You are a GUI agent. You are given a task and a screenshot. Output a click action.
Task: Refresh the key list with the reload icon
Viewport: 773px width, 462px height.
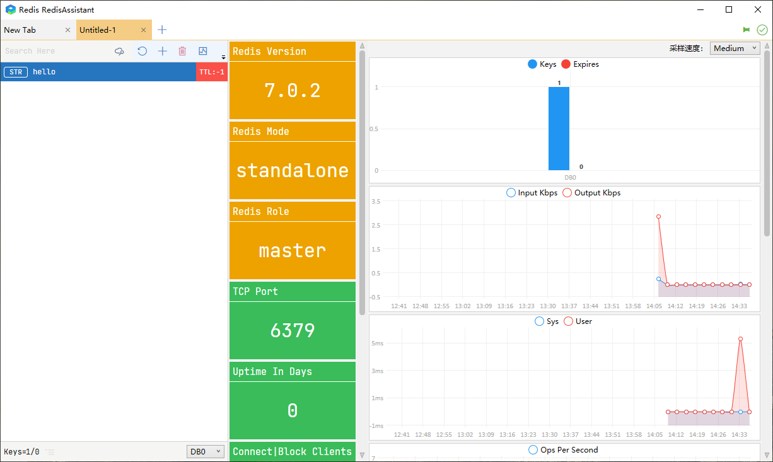pyautogui.click(x=142, y=51)
